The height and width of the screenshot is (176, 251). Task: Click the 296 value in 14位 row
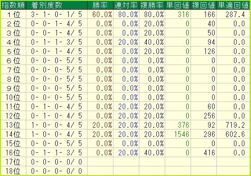[x=209, y=134]
